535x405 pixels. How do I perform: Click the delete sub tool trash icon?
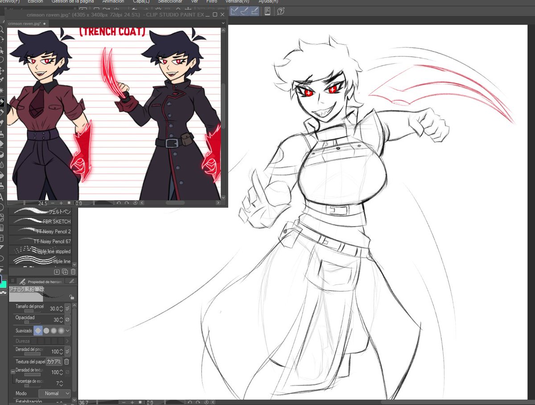[73, 271]
